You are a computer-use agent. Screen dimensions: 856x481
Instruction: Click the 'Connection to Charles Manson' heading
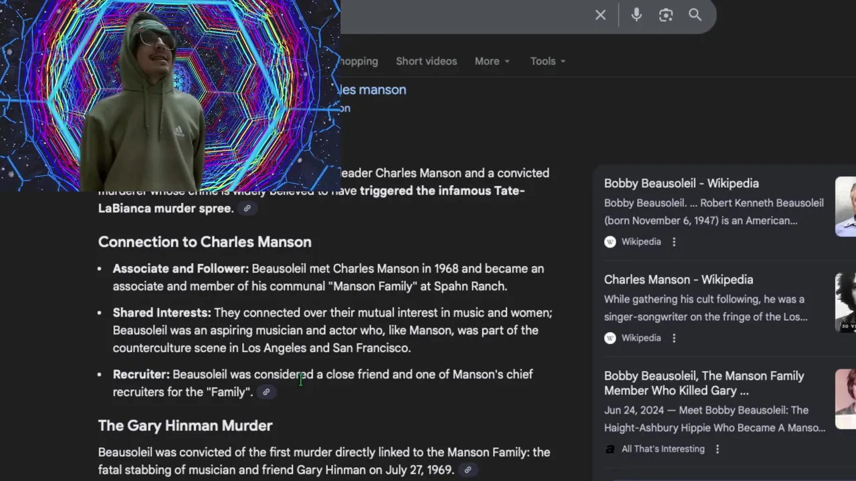point(205,242)
